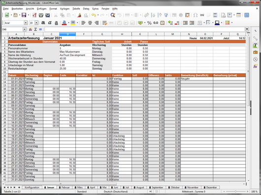Screen dimensions: 261x195
Task: Click the Headers and Footers icon
Action: pyautogui.click(x=215, y=15)
